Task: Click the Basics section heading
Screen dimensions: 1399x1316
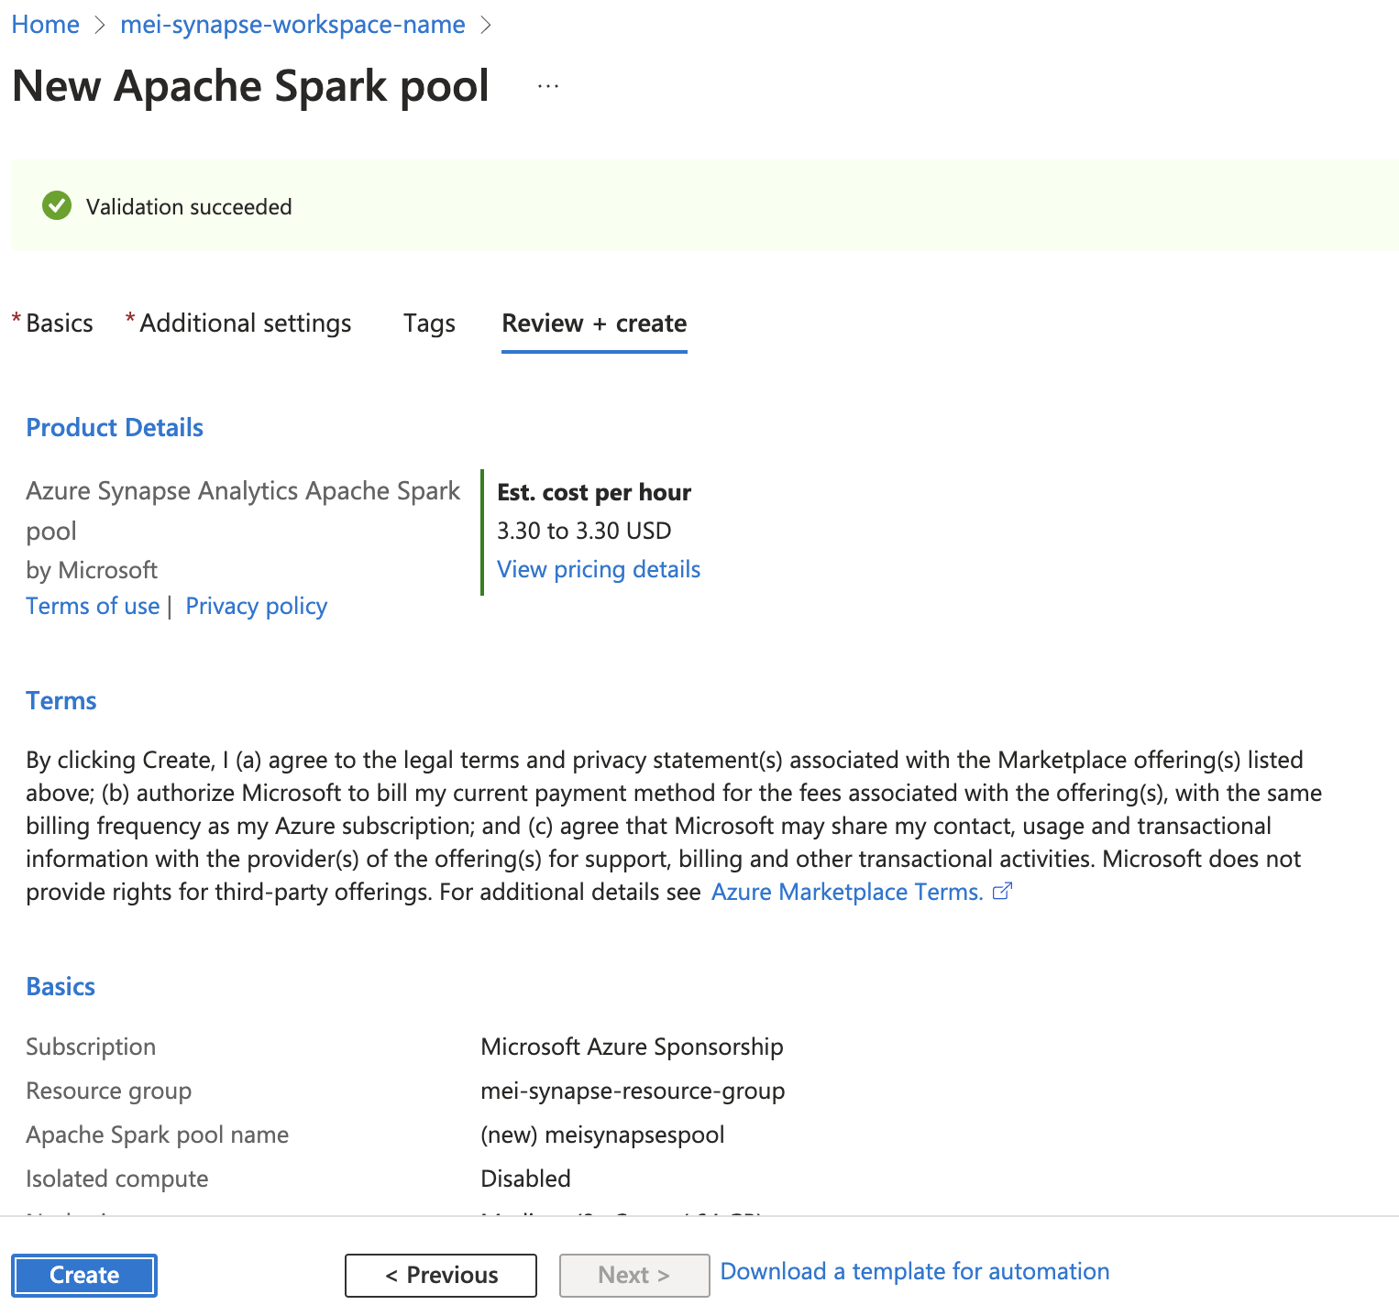Action: coord(60,985)
